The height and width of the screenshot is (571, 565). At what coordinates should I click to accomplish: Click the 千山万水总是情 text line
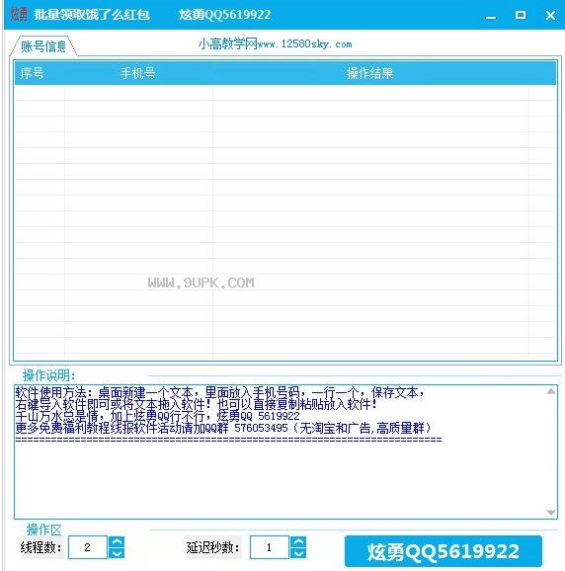[x=158, y=416]
